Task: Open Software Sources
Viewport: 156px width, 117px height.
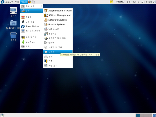Action: point(58,20)
